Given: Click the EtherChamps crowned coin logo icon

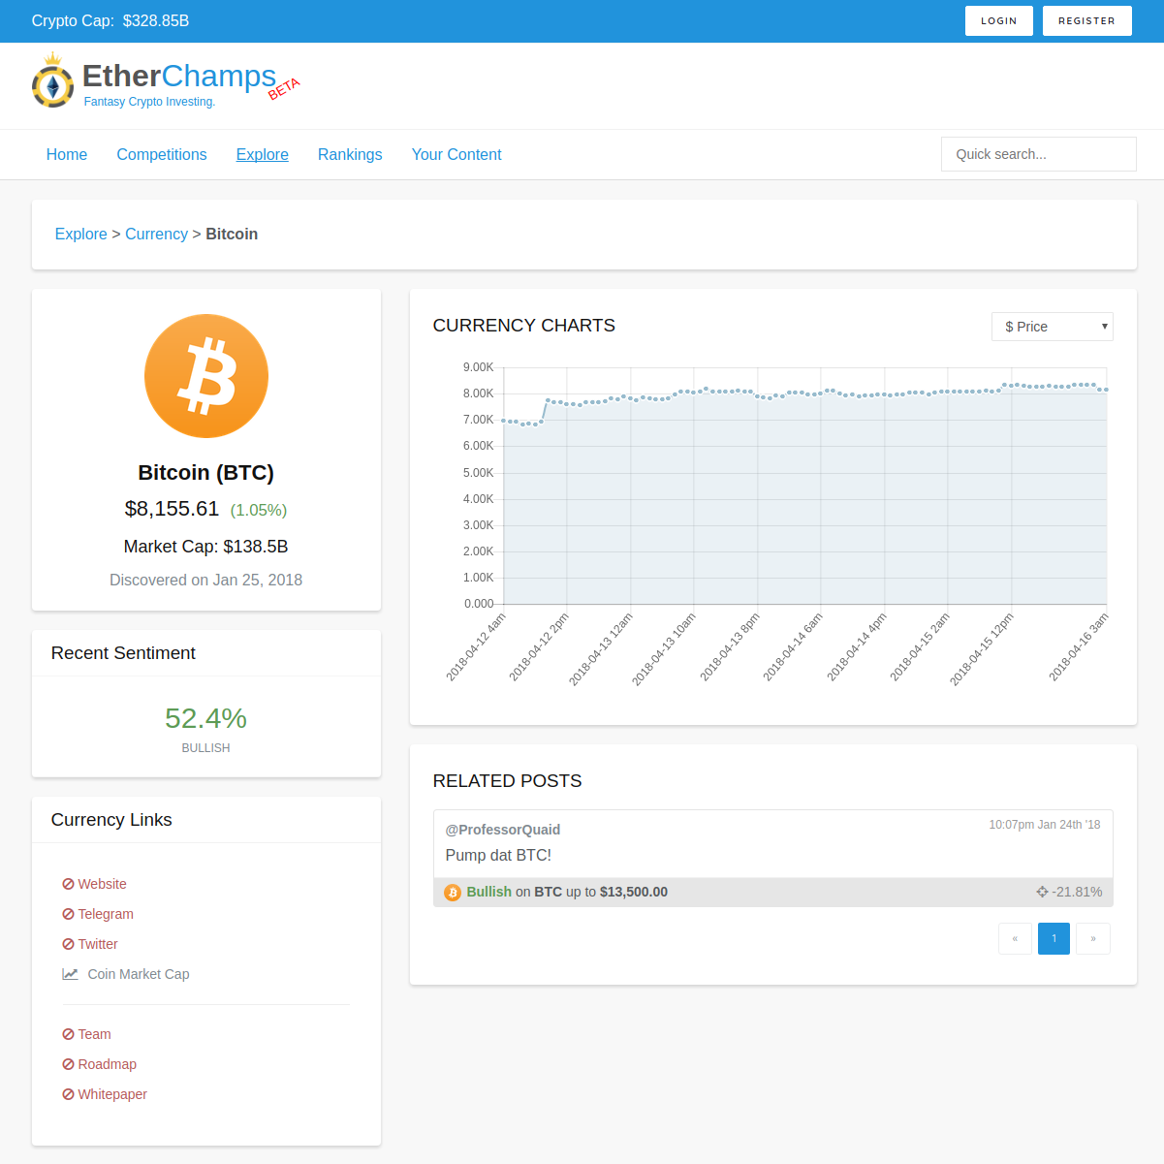Looking at the screenshot, I should 53,80.
